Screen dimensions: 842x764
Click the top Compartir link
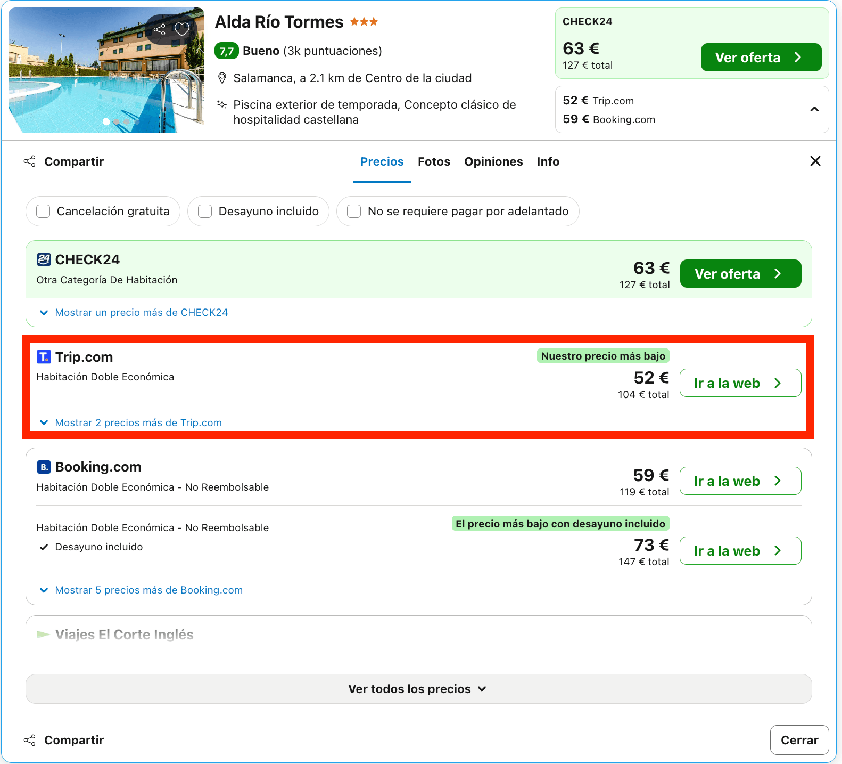(74, 161)
